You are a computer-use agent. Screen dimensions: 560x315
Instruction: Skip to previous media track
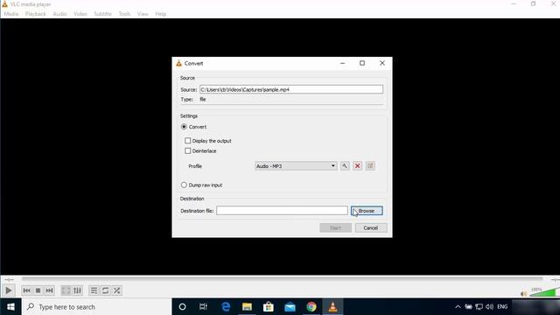click(26, 290)
